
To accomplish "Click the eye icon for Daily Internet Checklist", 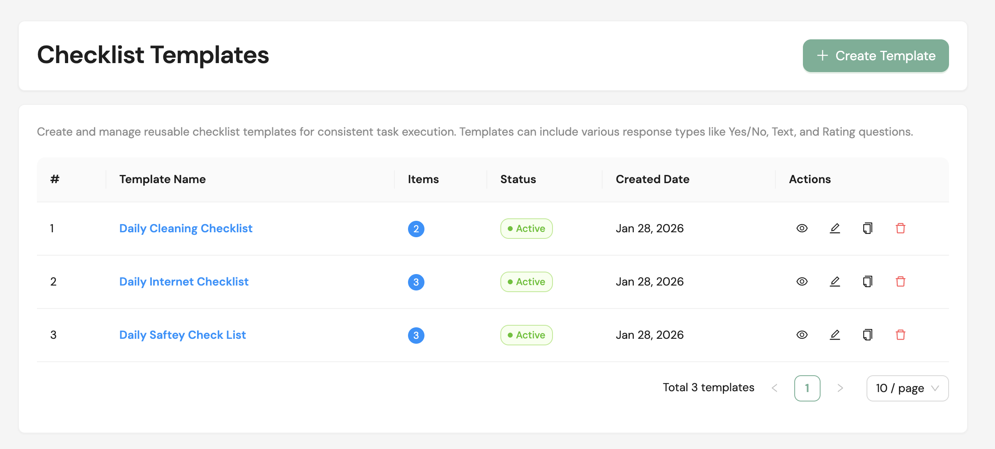I will (x=802, y=281).
